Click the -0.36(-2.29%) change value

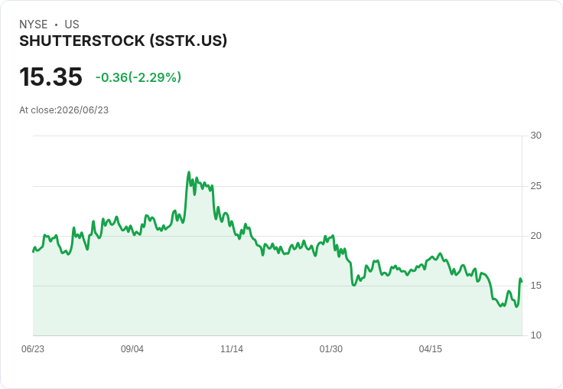point(138,77)
